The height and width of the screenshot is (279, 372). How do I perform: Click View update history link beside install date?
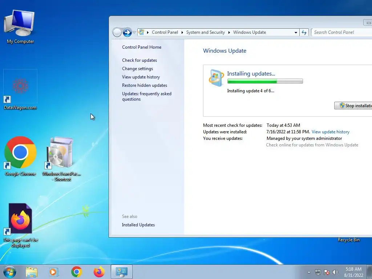(331, 132)
